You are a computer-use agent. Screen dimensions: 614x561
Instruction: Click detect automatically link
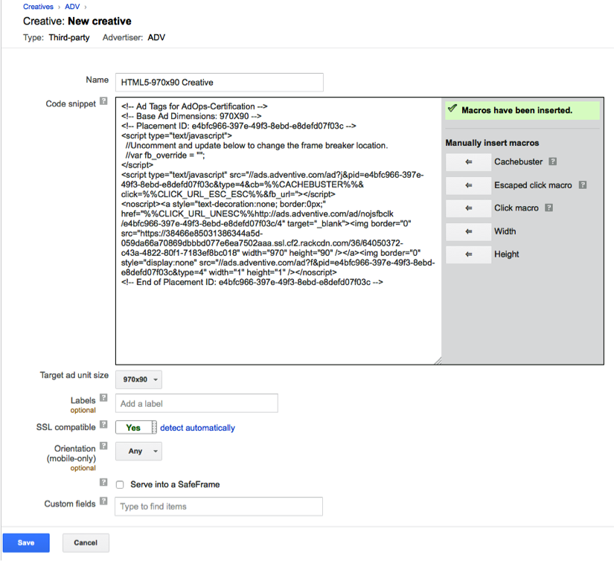point(197,428)
